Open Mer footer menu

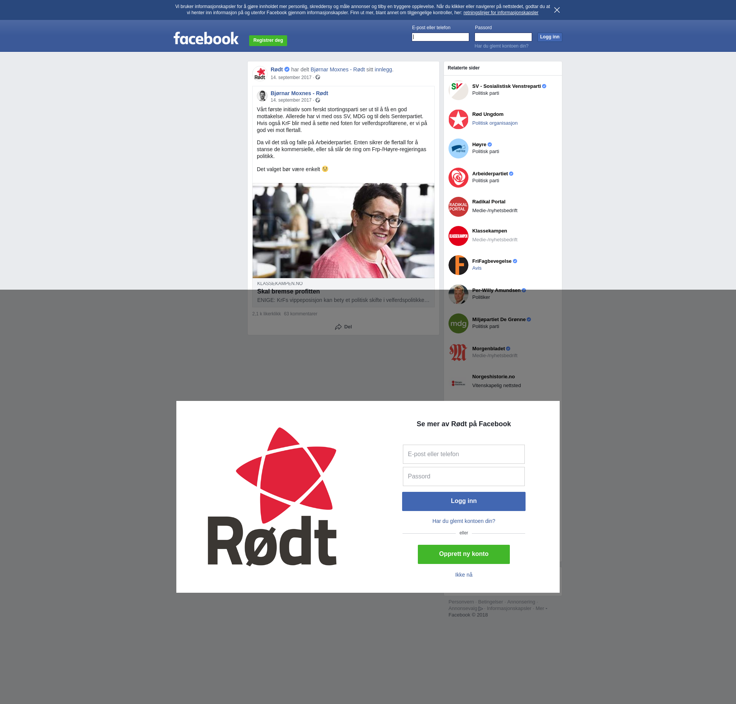tap(539, 608)
